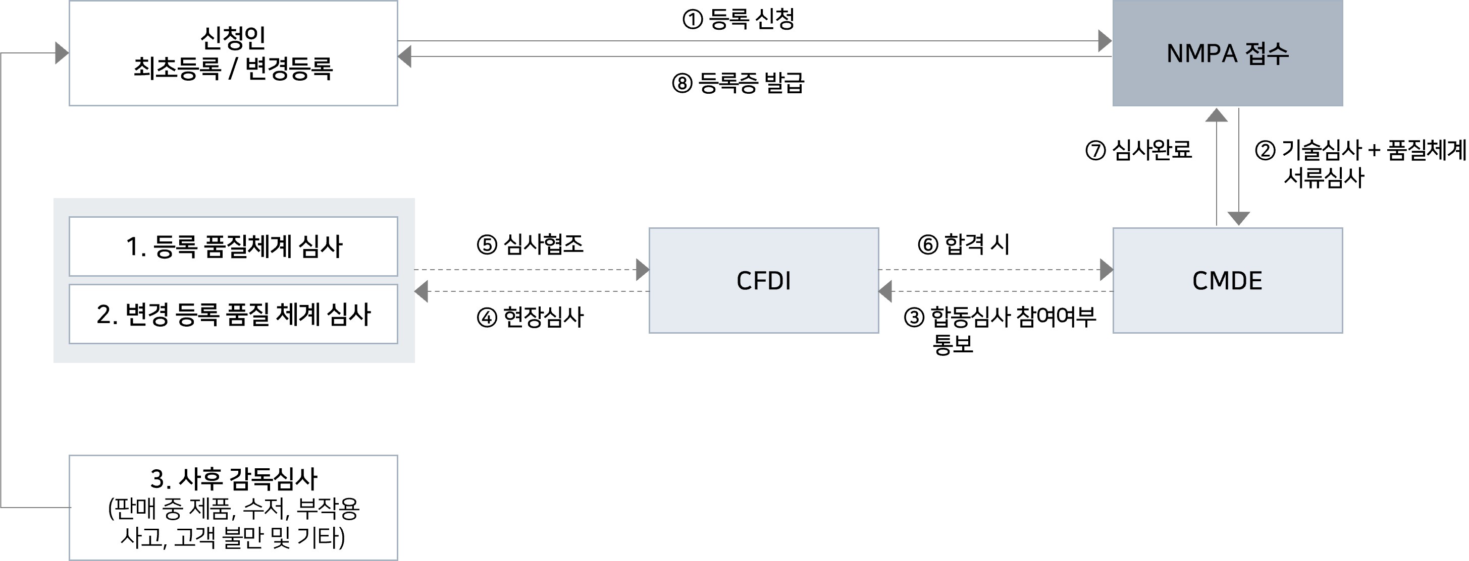Select the ③ 합동심사 참여여부 통보 label
1469x561 pixels.
tap(1000, 330)
